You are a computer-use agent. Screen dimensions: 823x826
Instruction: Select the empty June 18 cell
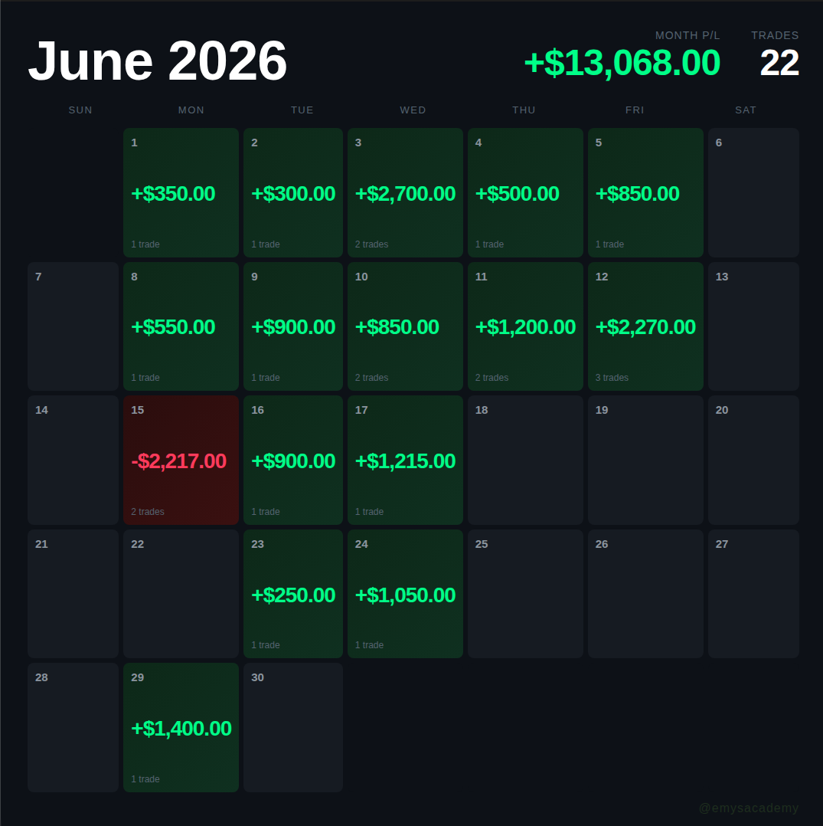coord(525,460)
